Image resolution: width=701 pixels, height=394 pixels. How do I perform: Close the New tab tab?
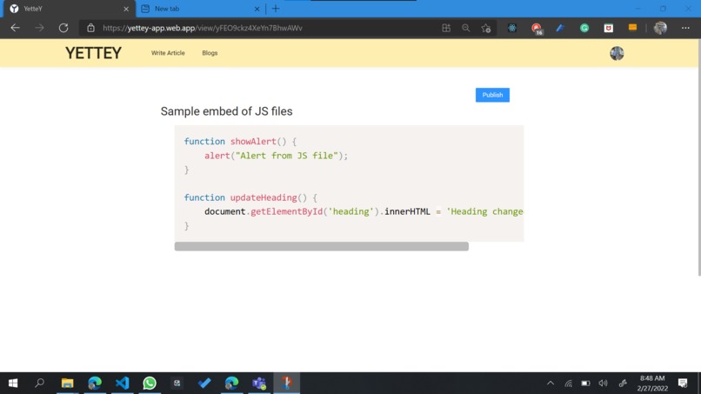(257, 9)
